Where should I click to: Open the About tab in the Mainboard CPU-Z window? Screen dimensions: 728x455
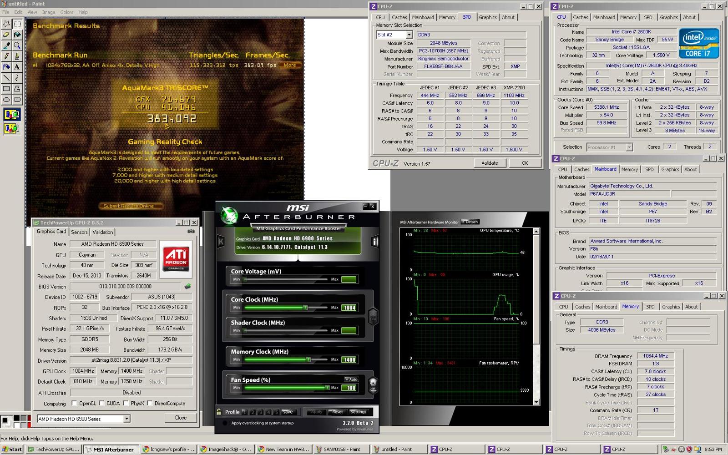[691, 169]
